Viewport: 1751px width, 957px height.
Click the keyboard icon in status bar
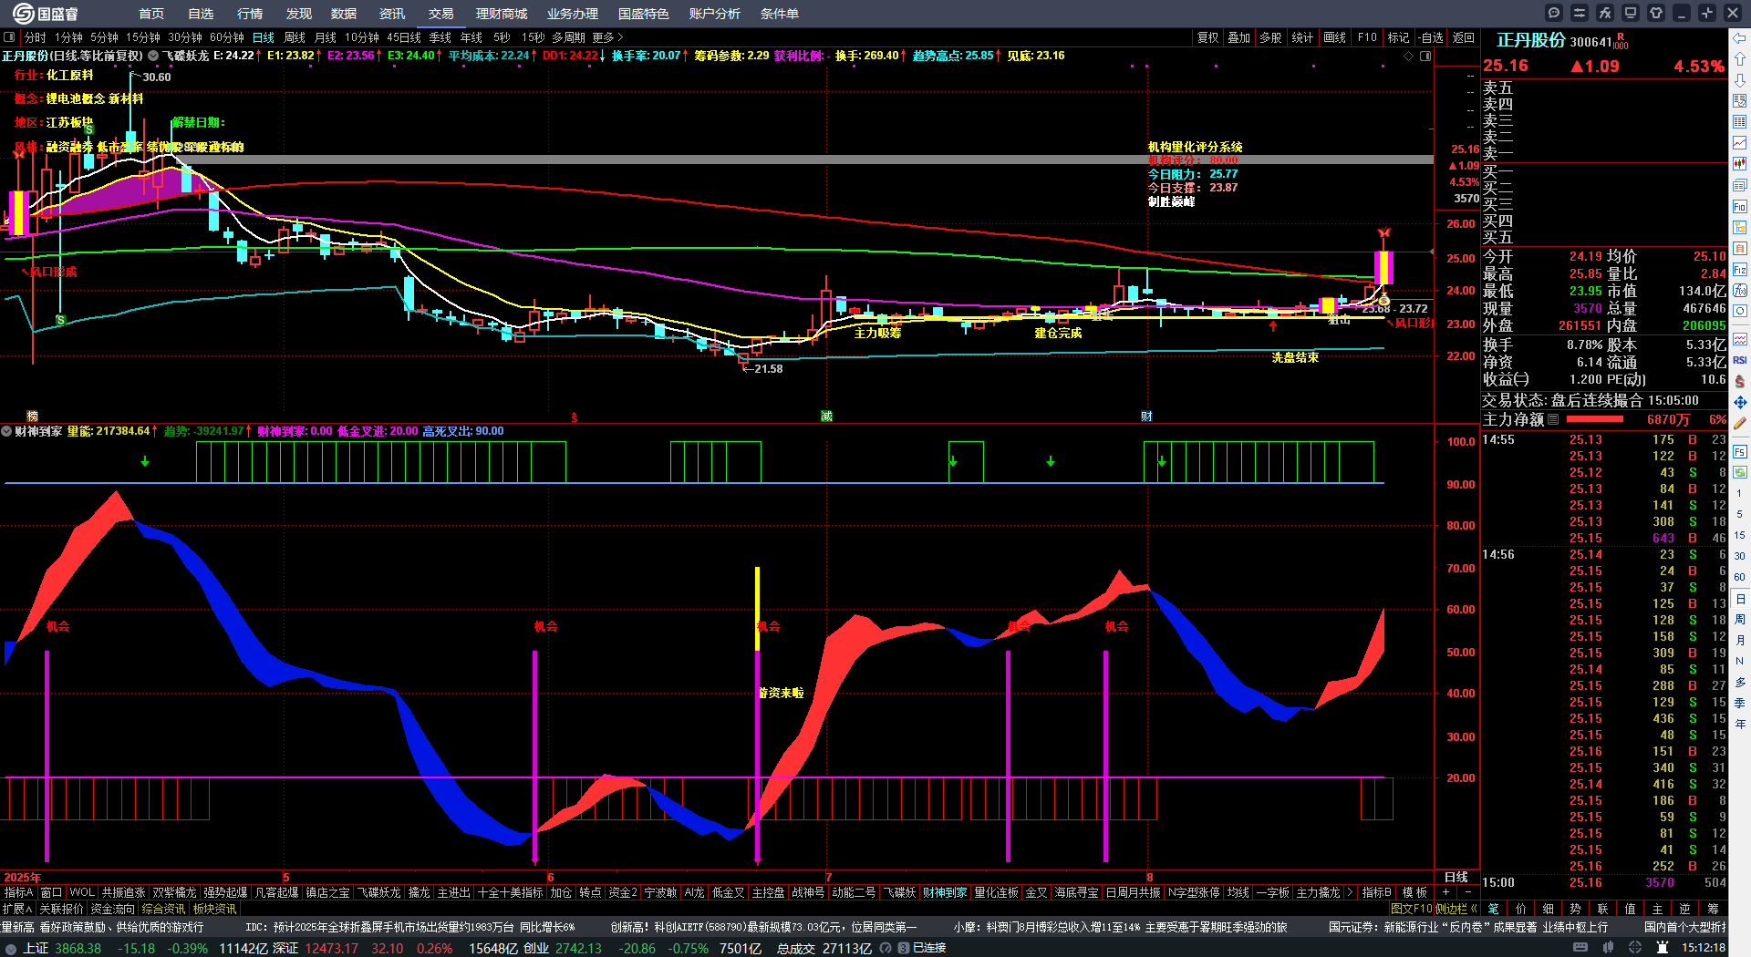coord(1580,948)
